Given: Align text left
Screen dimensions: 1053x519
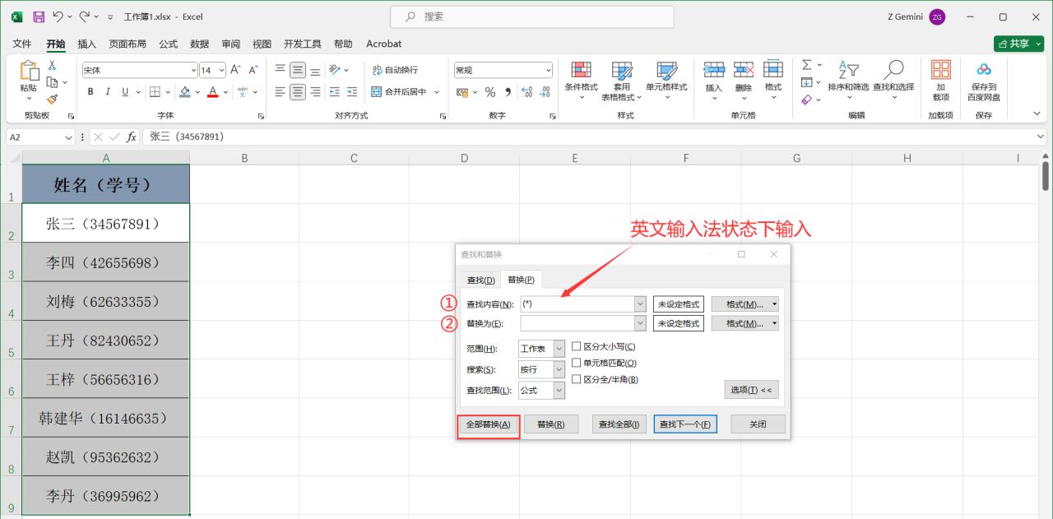Looking at the screenshot, I should pyautogui.click(x=281, y=92).
